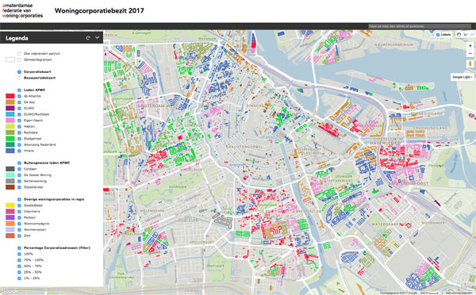Screen dimensions: 476x295
Task: Uncheck the Leden AFWC group checkbox
Action: click(19, 90)
